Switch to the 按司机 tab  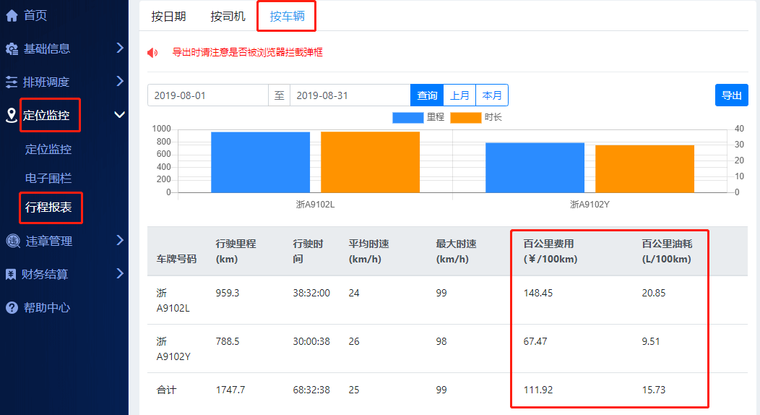tap(228, 16)
